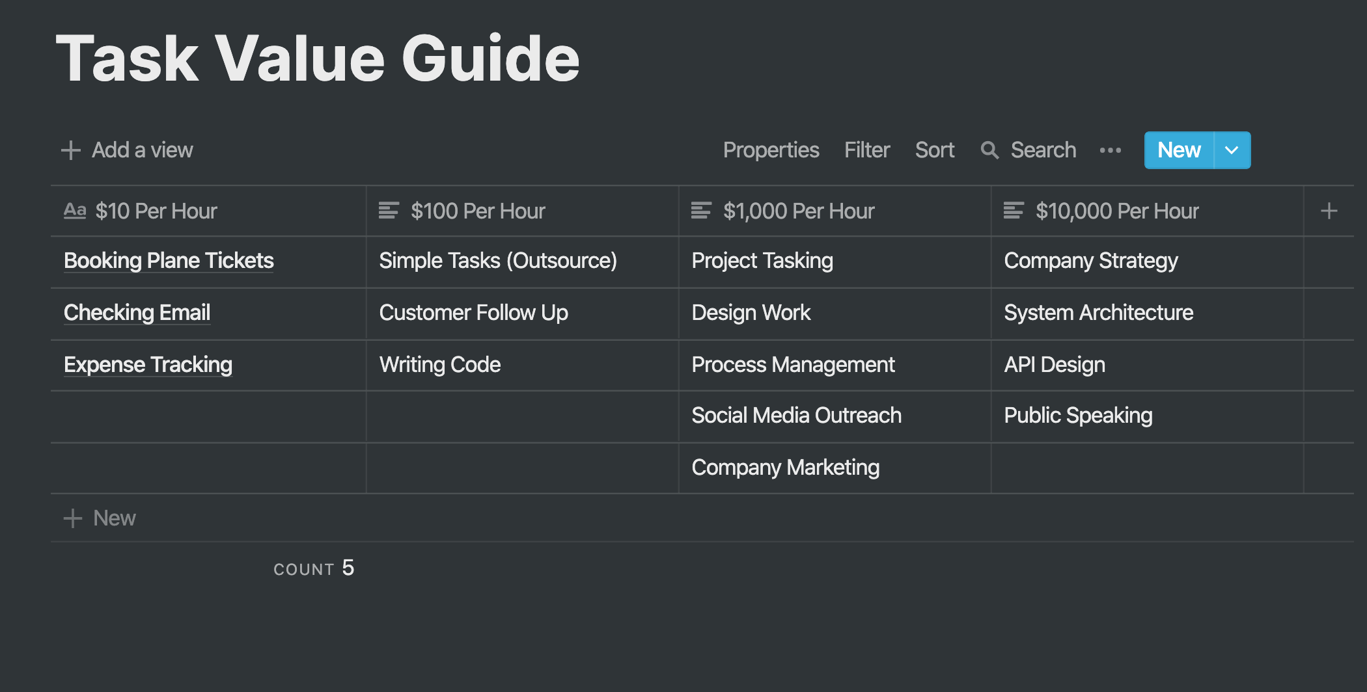Image resolution: width=1367 pixels, height=692 pixels.
Task: Open the Booking Plane Tickets page
Action: (169, 261)
